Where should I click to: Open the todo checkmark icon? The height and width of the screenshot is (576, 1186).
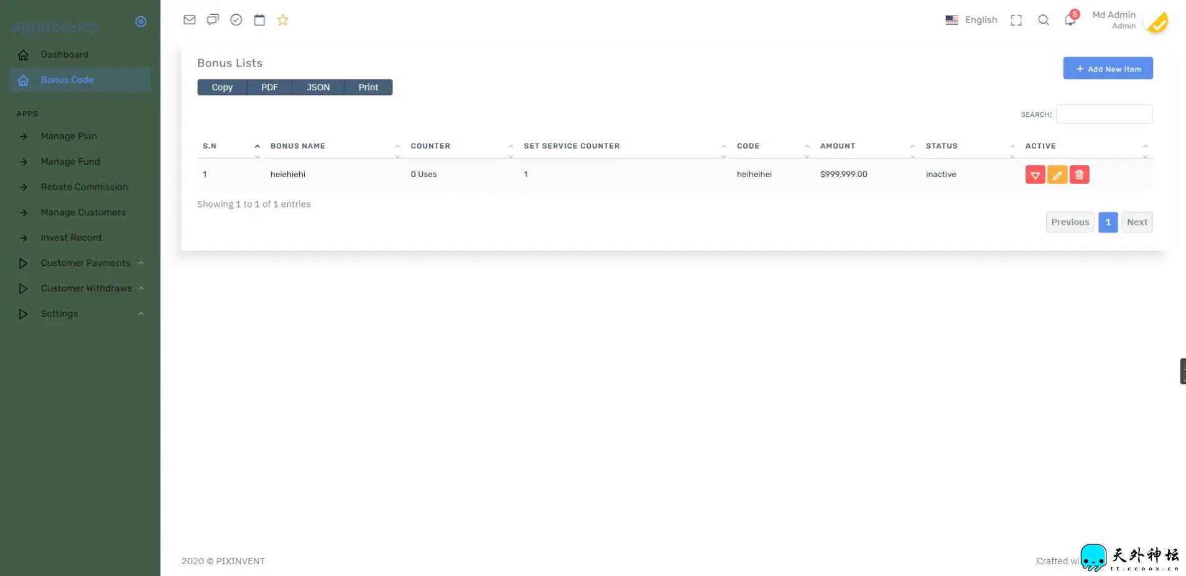236,20
